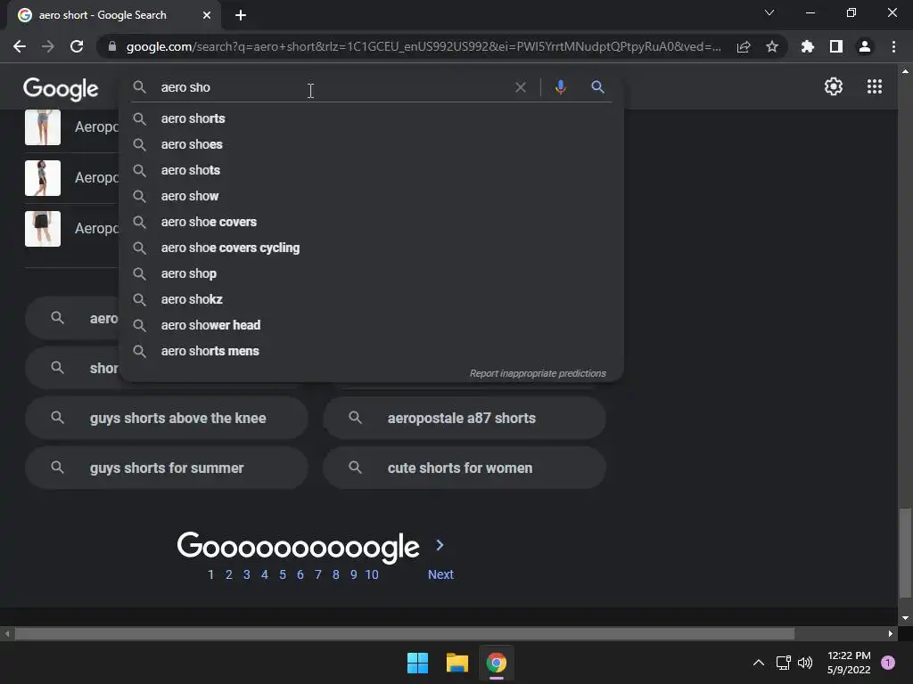Screen dimensions: 913x684
Task: Choose 'aero shoe covers cycling' suggestion
Action: pyautogui.click(x=372, y=248)
